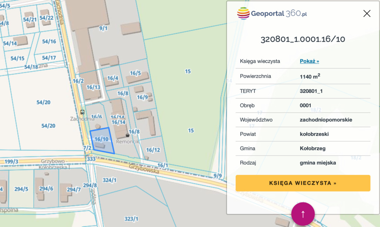Click parcel label 54/17
Screen dimensions: 380x227
[49, 58]
